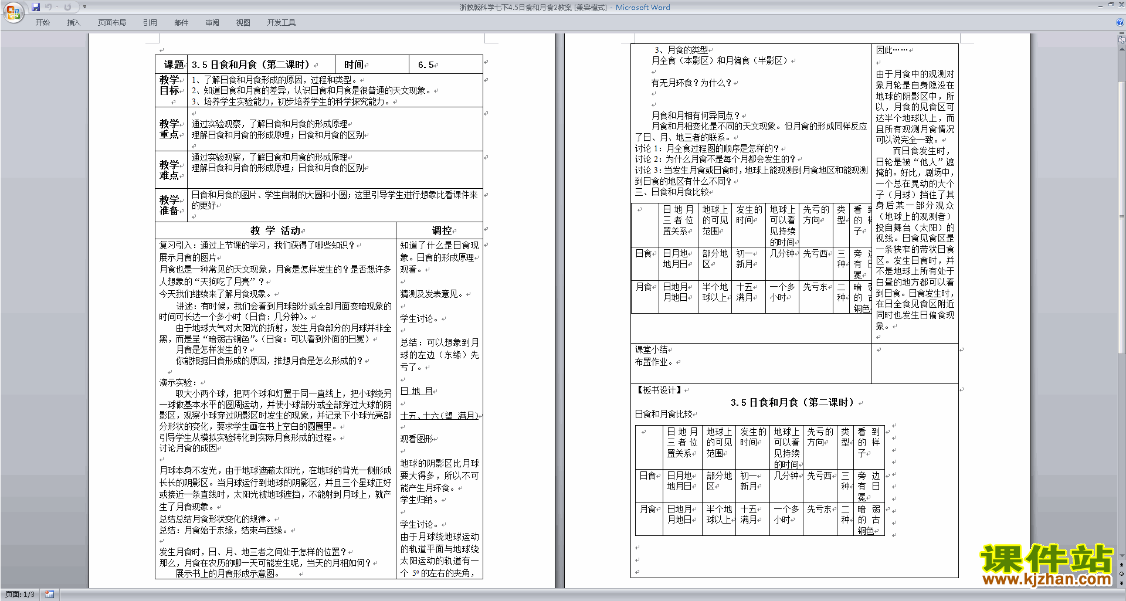
Task: Click the 因此…… text in right column
Action: (892, 50)
